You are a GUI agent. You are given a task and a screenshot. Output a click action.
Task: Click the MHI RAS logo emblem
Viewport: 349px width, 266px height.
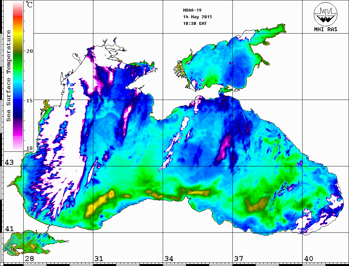tap(325, 14)
